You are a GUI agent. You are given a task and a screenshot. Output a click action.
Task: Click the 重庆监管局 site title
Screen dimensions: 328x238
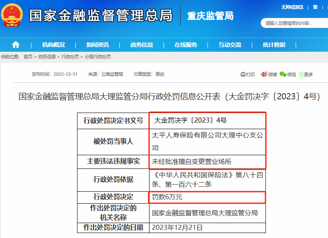coord(210,16)
